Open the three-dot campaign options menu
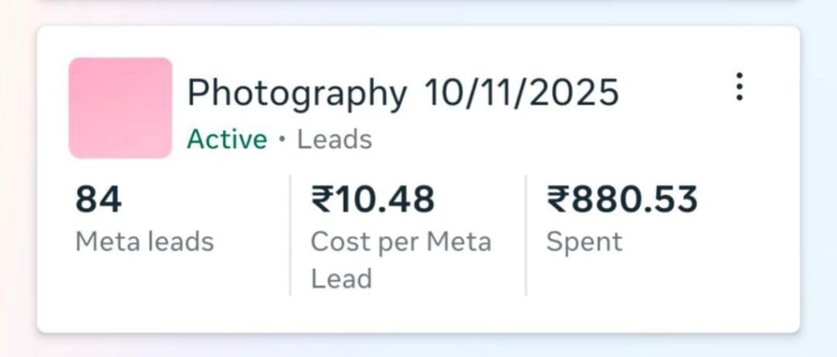 click(739, 87)
